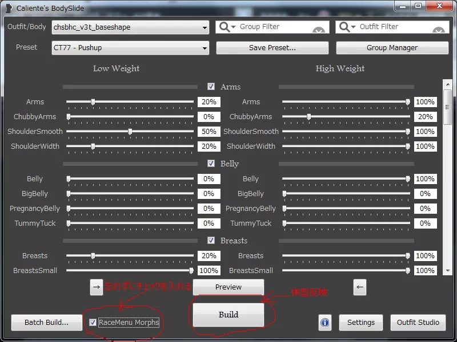
Task: Launch Outfit Studio
Action: [x=418, y=323]
